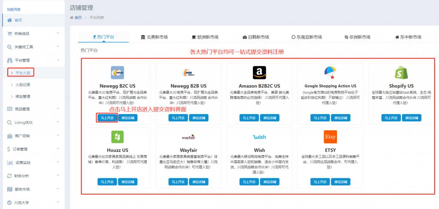Expand Listing优化 chevron in sidebar
This screenshot has height=209, width=439.
click(x=58, y=122)
